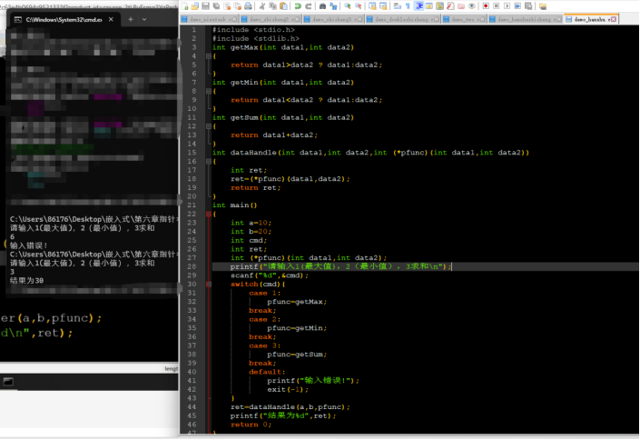
Task: Open the cmd window tab dropdown chevron
Action: (x=144, y=19)
